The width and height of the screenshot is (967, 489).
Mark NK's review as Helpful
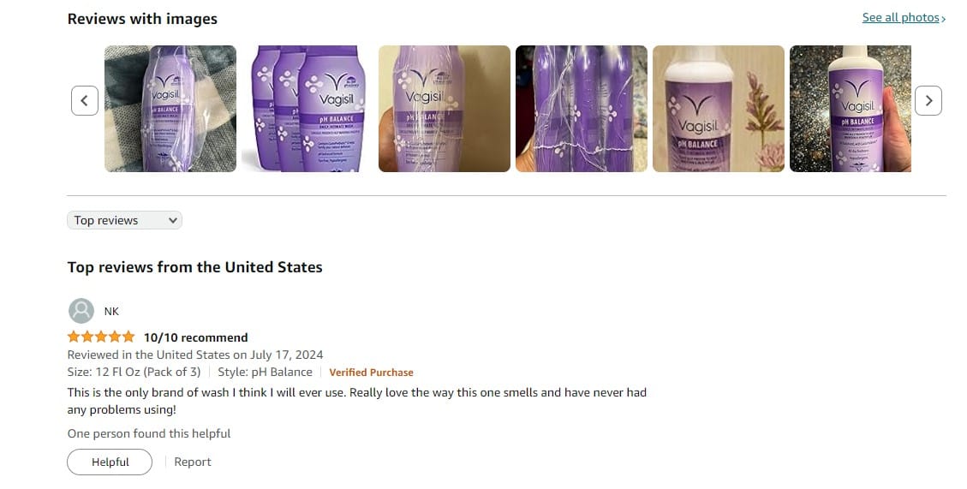click(x=110, y=462)
